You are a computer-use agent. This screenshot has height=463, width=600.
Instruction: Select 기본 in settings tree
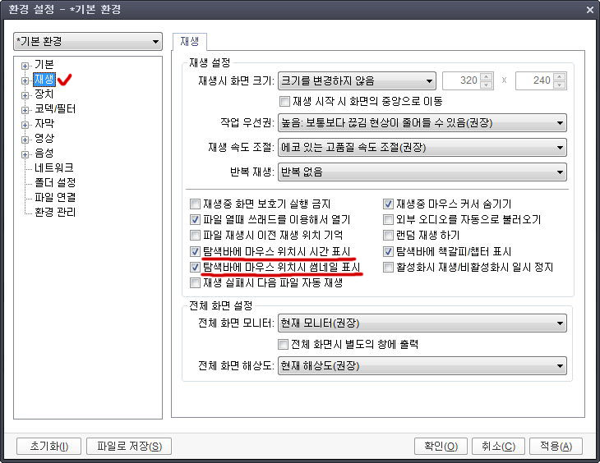click(44, 64)
